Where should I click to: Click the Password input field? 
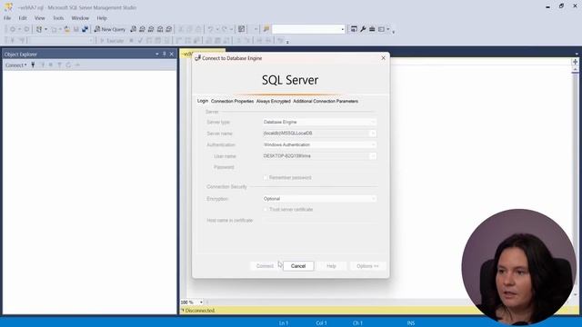pos(319,167)
